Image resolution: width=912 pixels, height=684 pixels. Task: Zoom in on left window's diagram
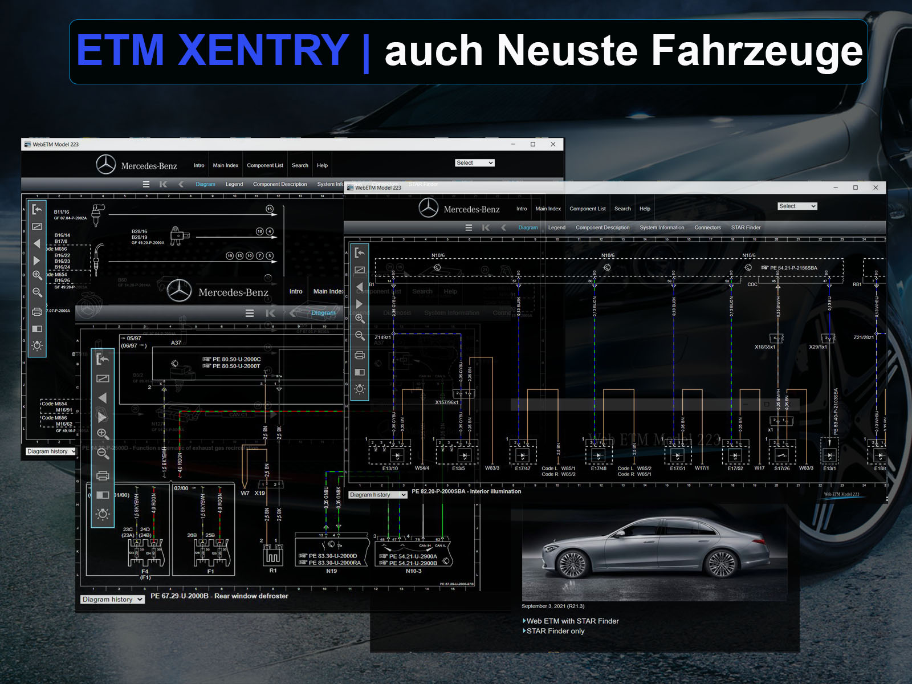37,276
